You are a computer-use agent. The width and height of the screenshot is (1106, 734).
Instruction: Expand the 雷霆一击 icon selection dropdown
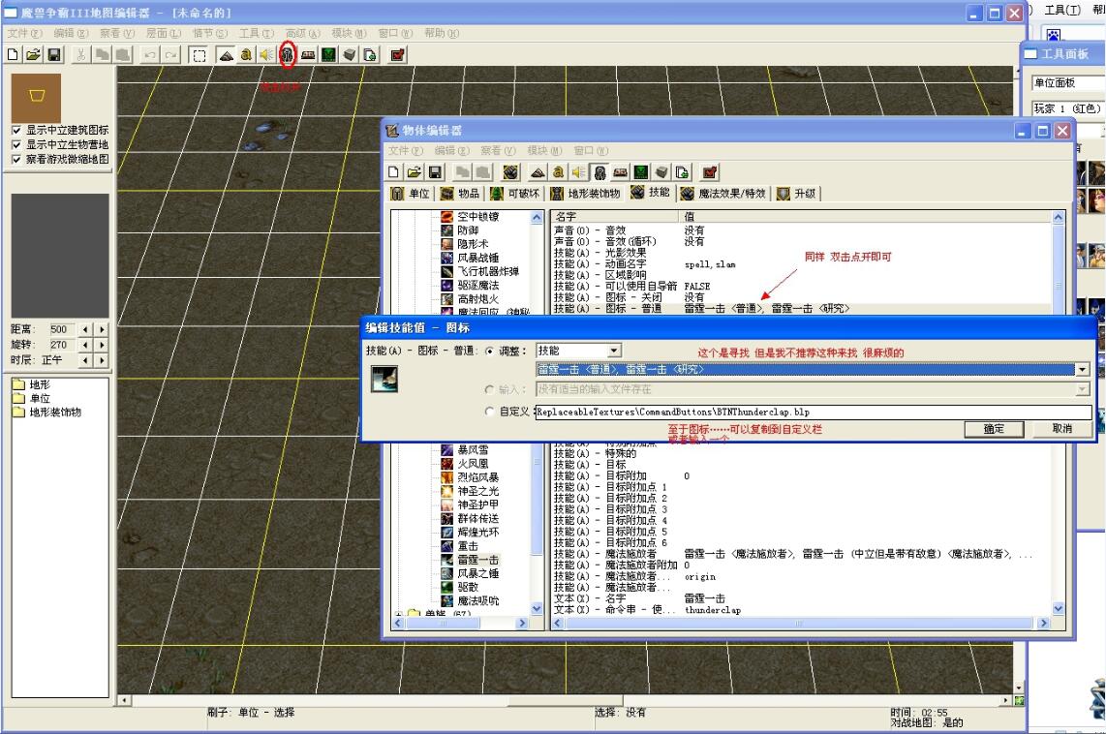[x=1082, y=370]
